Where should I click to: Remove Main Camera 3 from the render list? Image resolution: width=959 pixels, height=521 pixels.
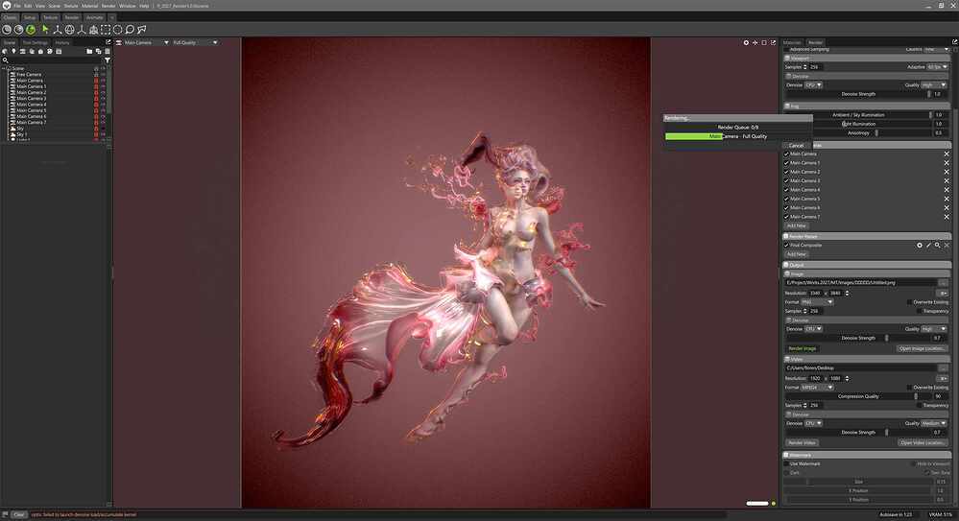pyautogui.click(x=947, y=181)
